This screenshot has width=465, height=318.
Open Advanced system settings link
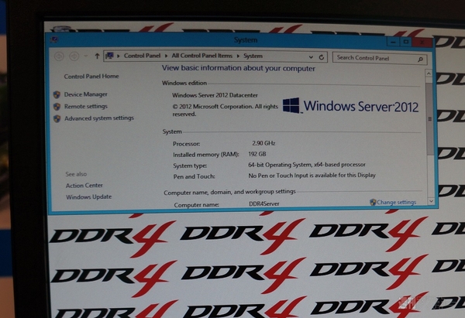[99, 118]
